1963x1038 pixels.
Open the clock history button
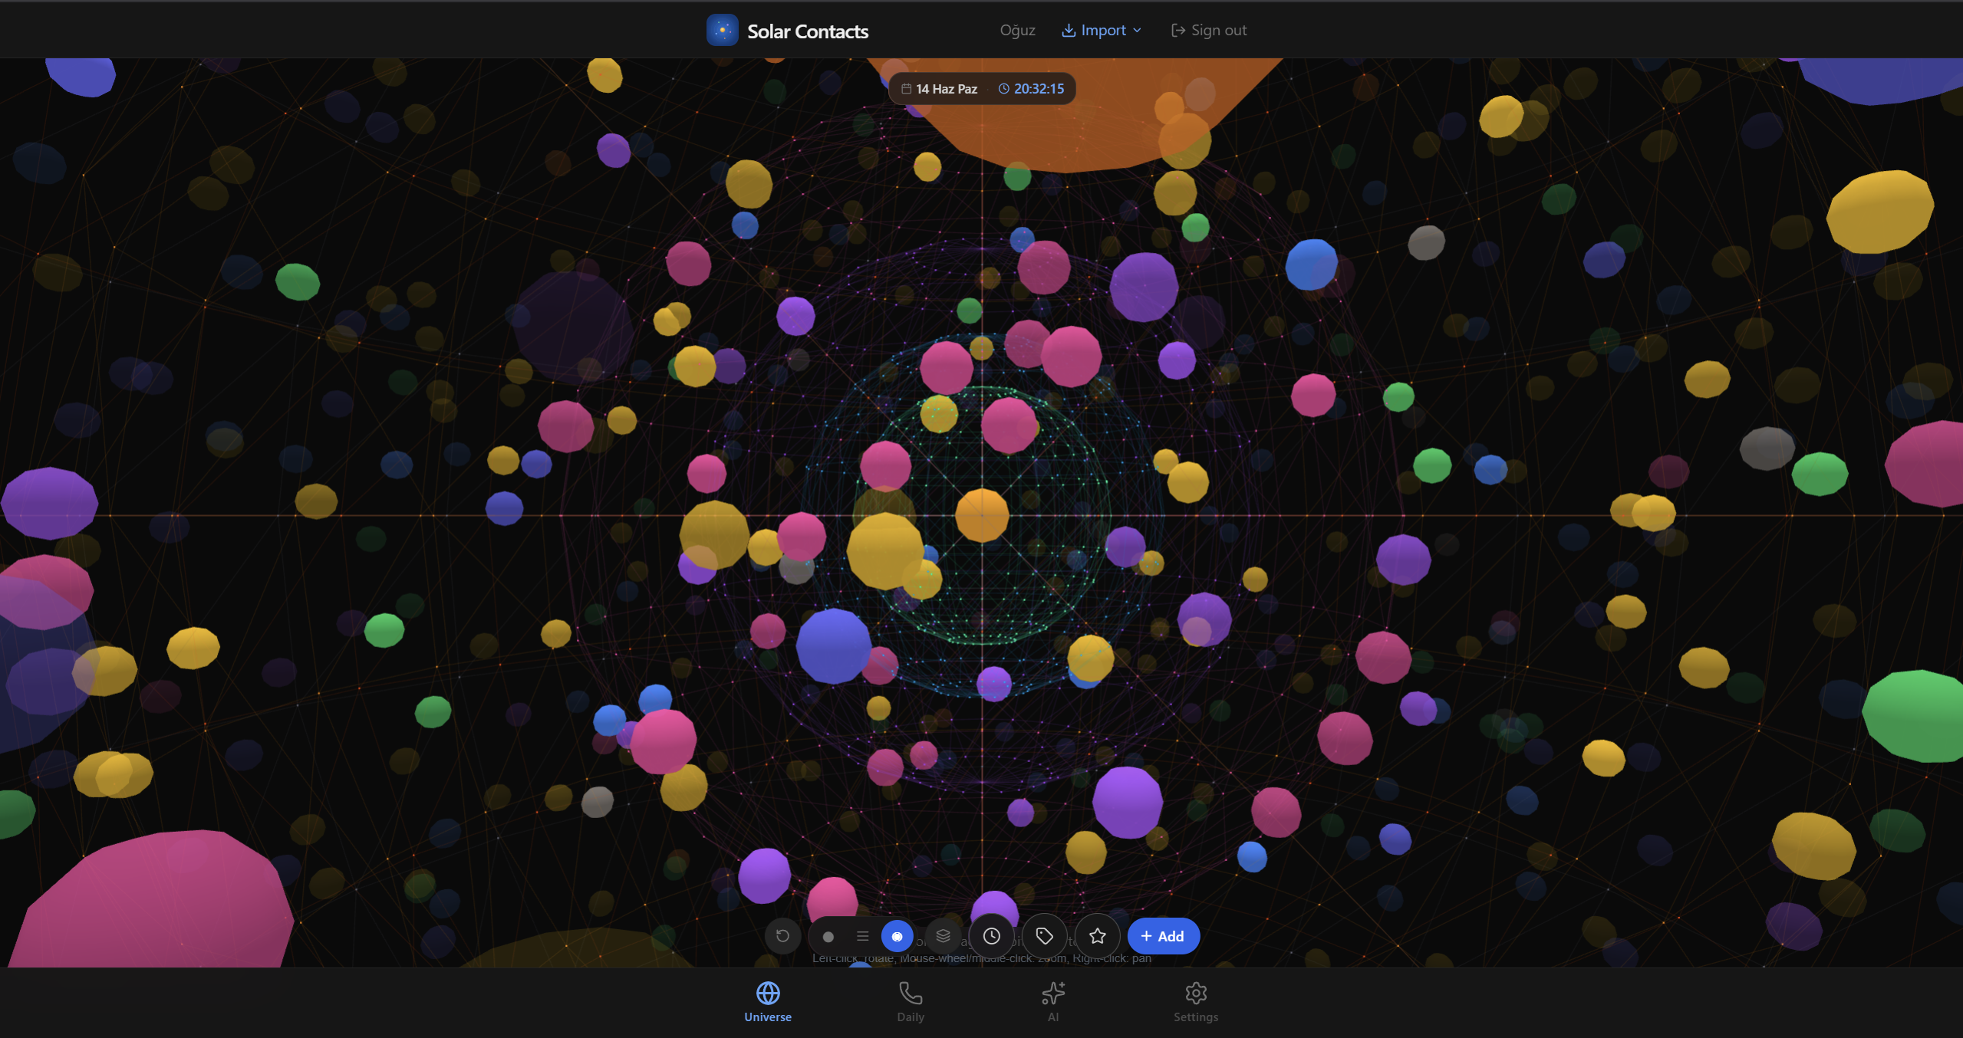click(992, 936)
